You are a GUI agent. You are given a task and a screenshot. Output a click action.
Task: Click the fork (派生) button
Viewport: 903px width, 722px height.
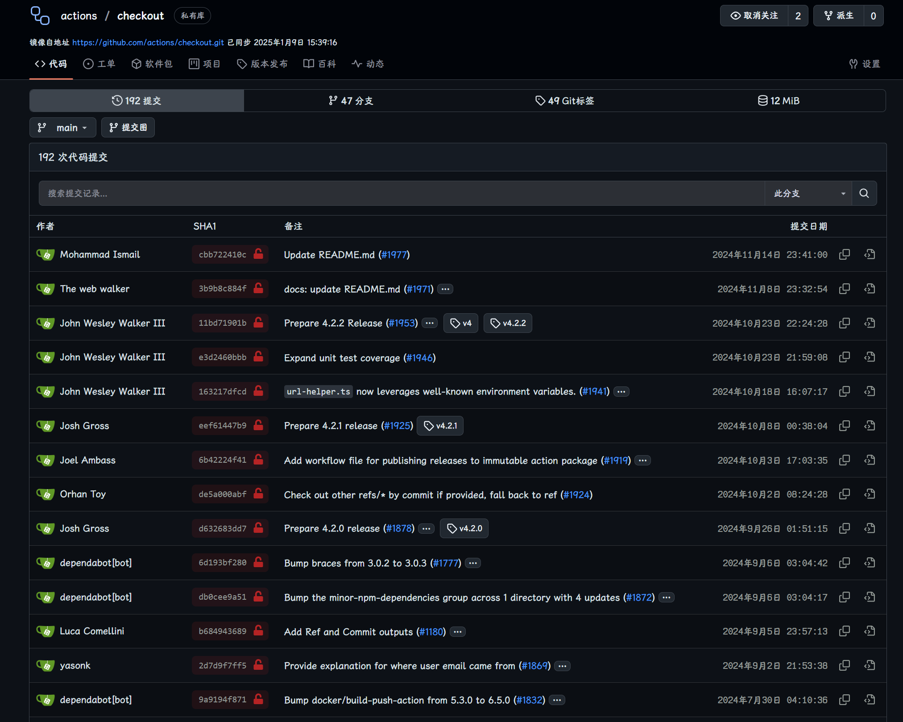(x=839, y=16)
